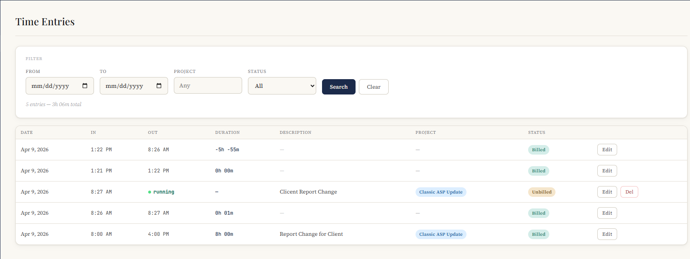Focus the To date field
The width and height of the screenshot is (690, 259).
(x=134, y=86)
